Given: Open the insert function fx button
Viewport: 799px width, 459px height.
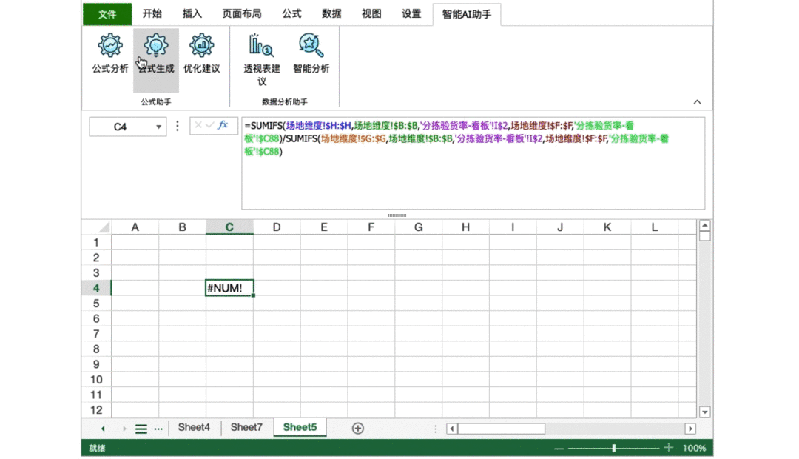Looking at the screenshot, I should (x=223, y=125).
